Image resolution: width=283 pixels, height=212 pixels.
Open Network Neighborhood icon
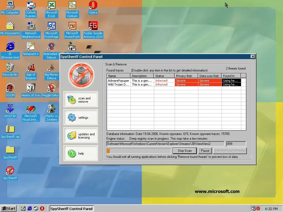coord(31,30)
